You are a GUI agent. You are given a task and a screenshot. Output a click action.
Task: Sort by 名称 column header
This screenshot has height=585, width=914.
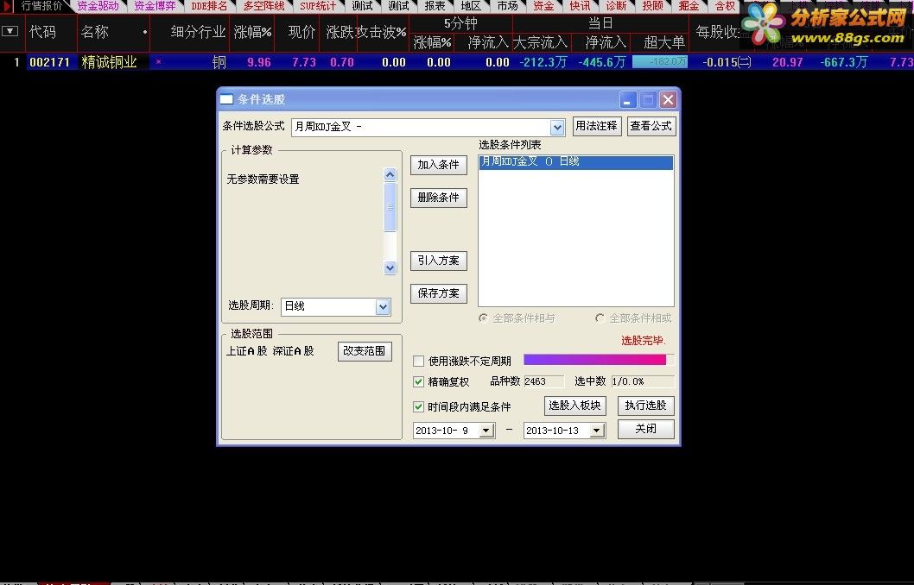(x=94, y=31)
